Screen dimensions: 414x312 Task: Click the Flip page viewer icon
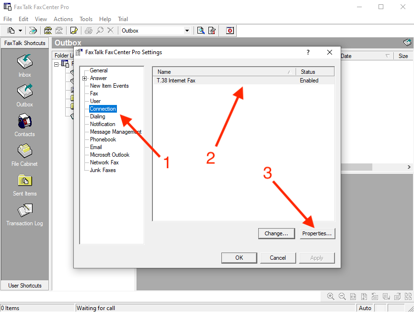tap(386, 296)
